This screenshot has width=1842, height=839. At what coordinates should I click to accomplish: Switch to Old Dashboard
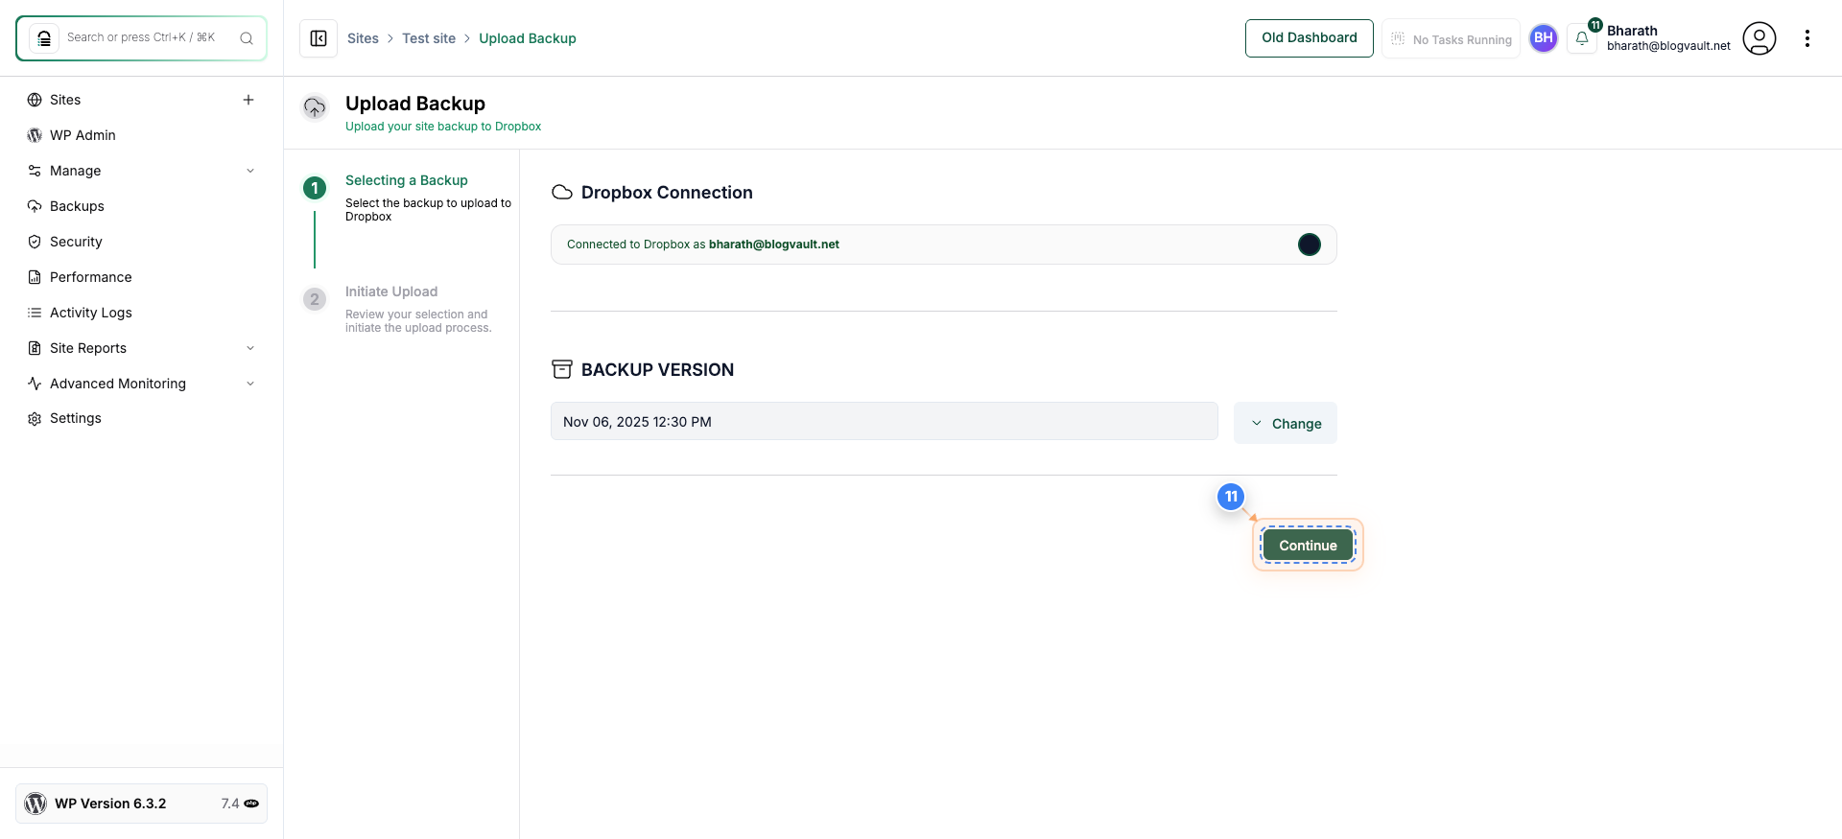click(1310, 38)
